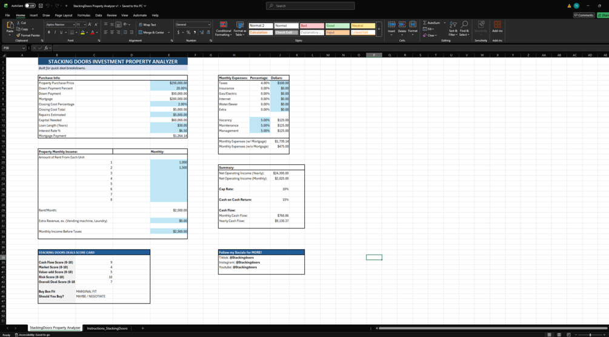This screenshot has width=609, height=337.
Task: Click the Accessibility status bar indicator
Action: [33, 335]
